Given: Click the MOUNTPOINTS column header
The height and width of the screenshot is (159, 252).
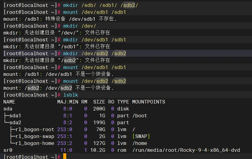Looking at the screenshot, I should click(x=149, y=102).
